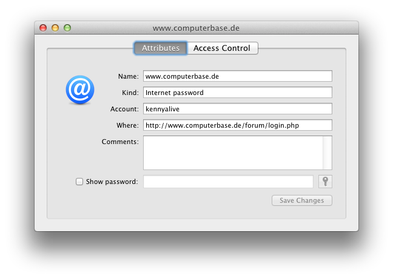Click the key icon password assistant button
The height and width of the screenshot is (279, 393).
pyautogui.click(x=325, y=181)
